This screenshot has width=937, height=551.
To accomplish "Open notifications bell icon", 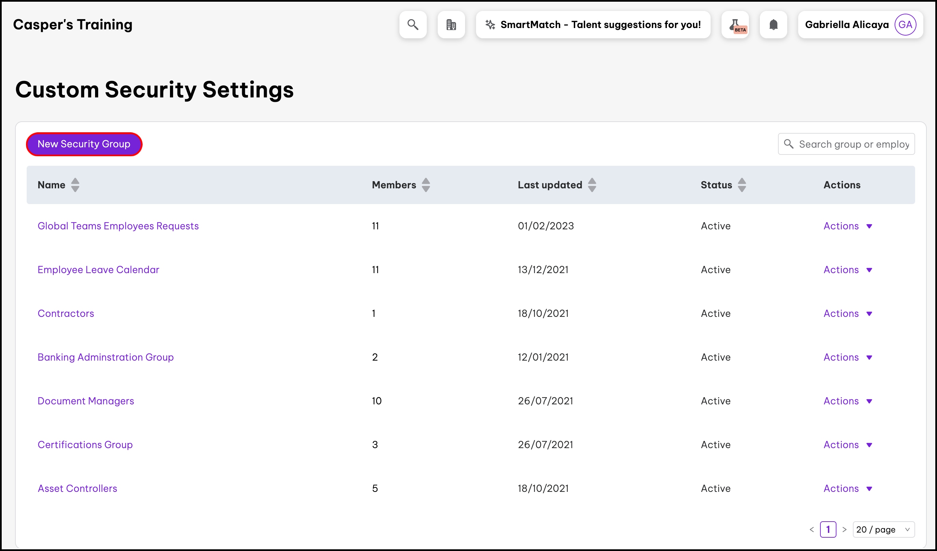I will tap(774, 25).
